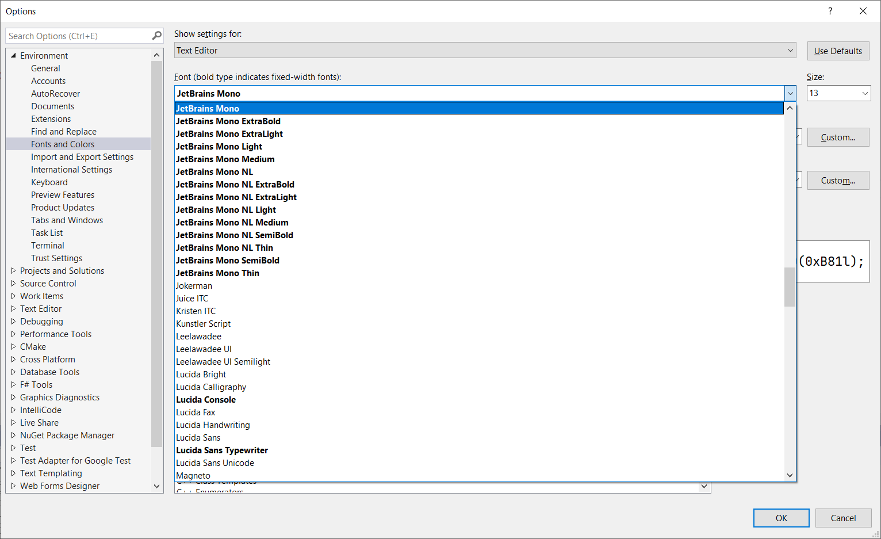
Task: Click the font list scrollbar thumb
Action: tap(790, 287)
